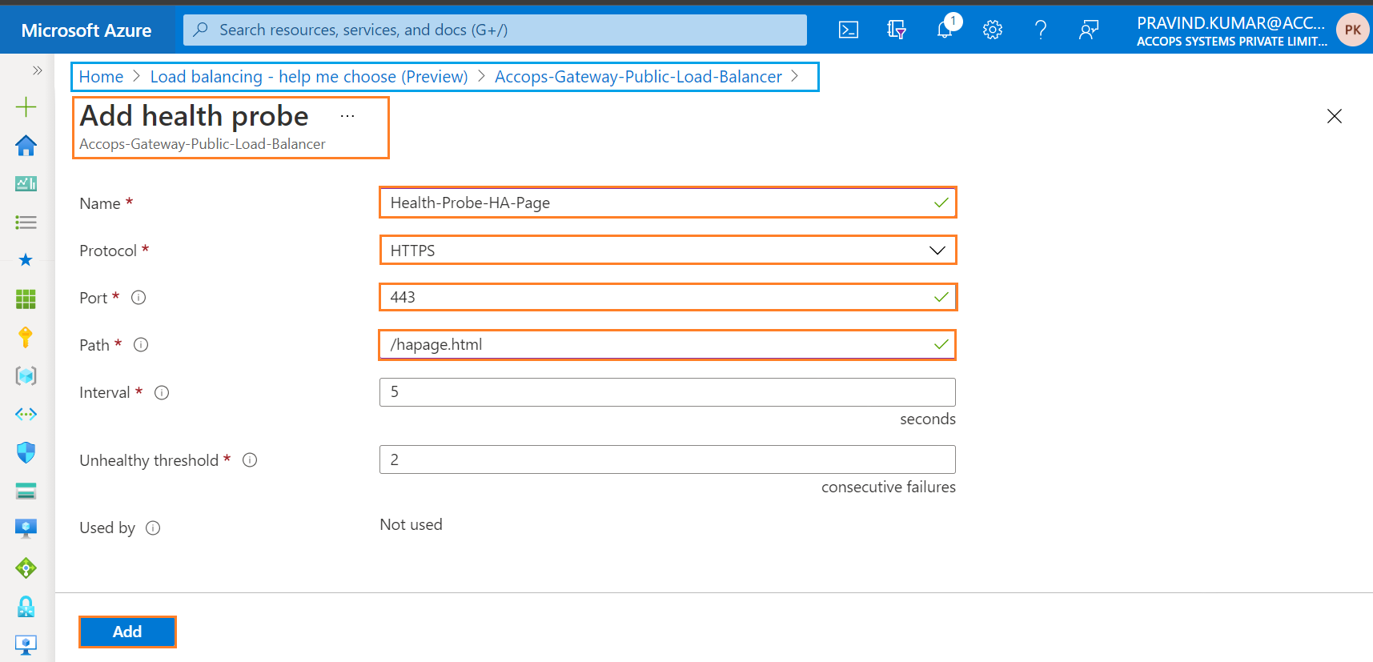Click the PRAVIND.KUMAR account name

(1230, 23)
